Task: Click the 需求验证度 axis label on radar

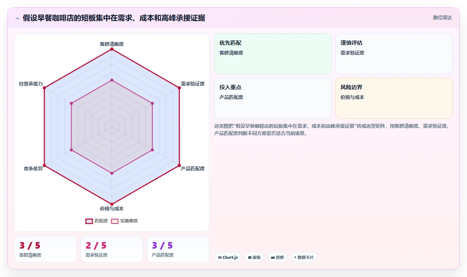Action: pos(193,84)
